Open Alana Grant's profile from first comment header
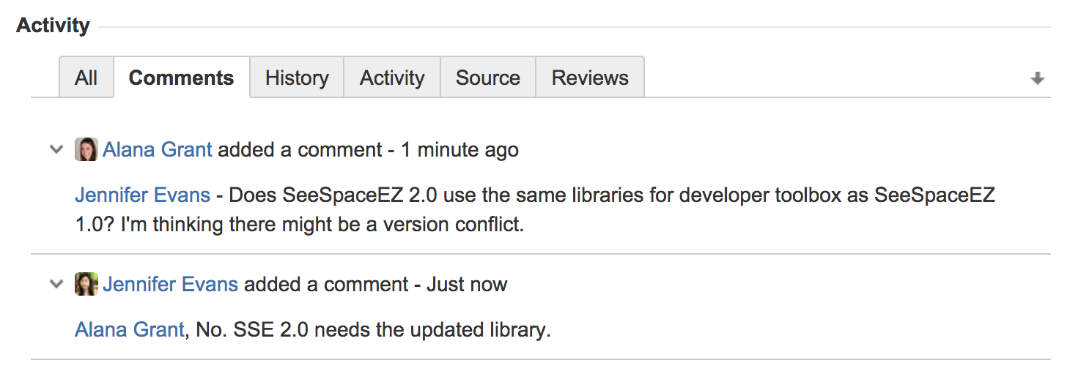Viewport: 1089px width, 382px height. point(158,150)
